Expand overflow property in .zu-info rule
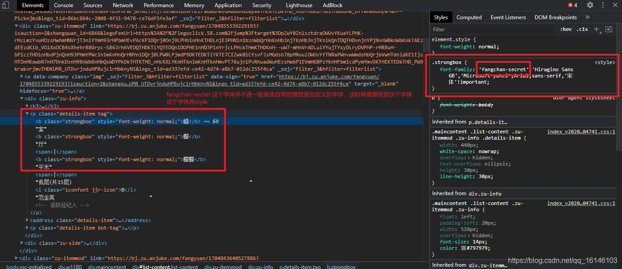 point(469,235)
